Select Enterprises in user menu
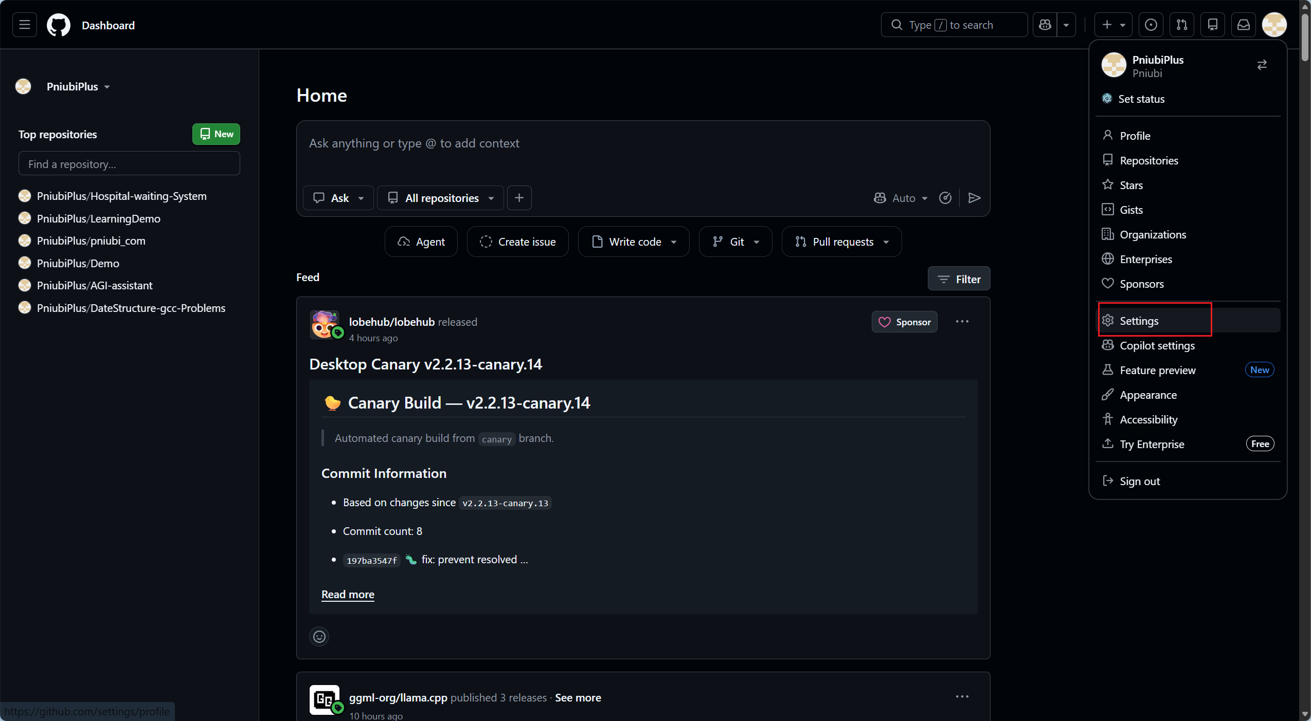The width and height of the screenshot is (1311, 721). [x=1188, y=259]
